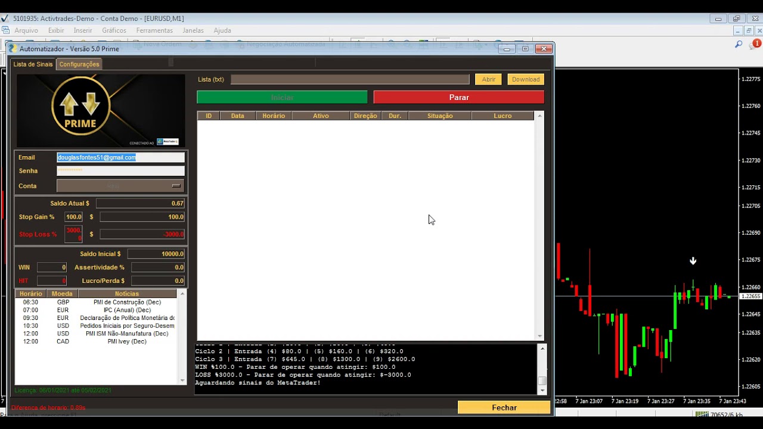
Task: Click the WIN count field
Action: click(52, 268)
